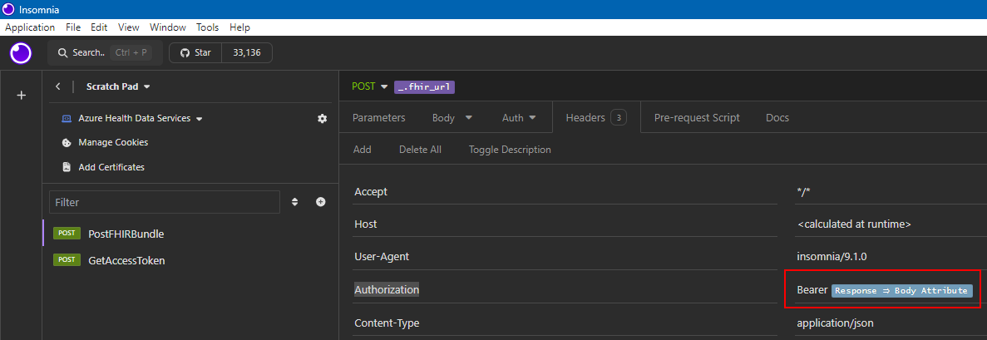The height and width of the screenshot is (340, 987).
Task: Click the create request plus circle icon
Action: tap(320, 202)
